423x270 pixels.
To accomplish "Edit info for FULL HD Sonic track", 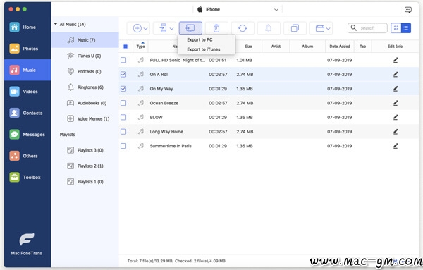I will pos(396,60).
